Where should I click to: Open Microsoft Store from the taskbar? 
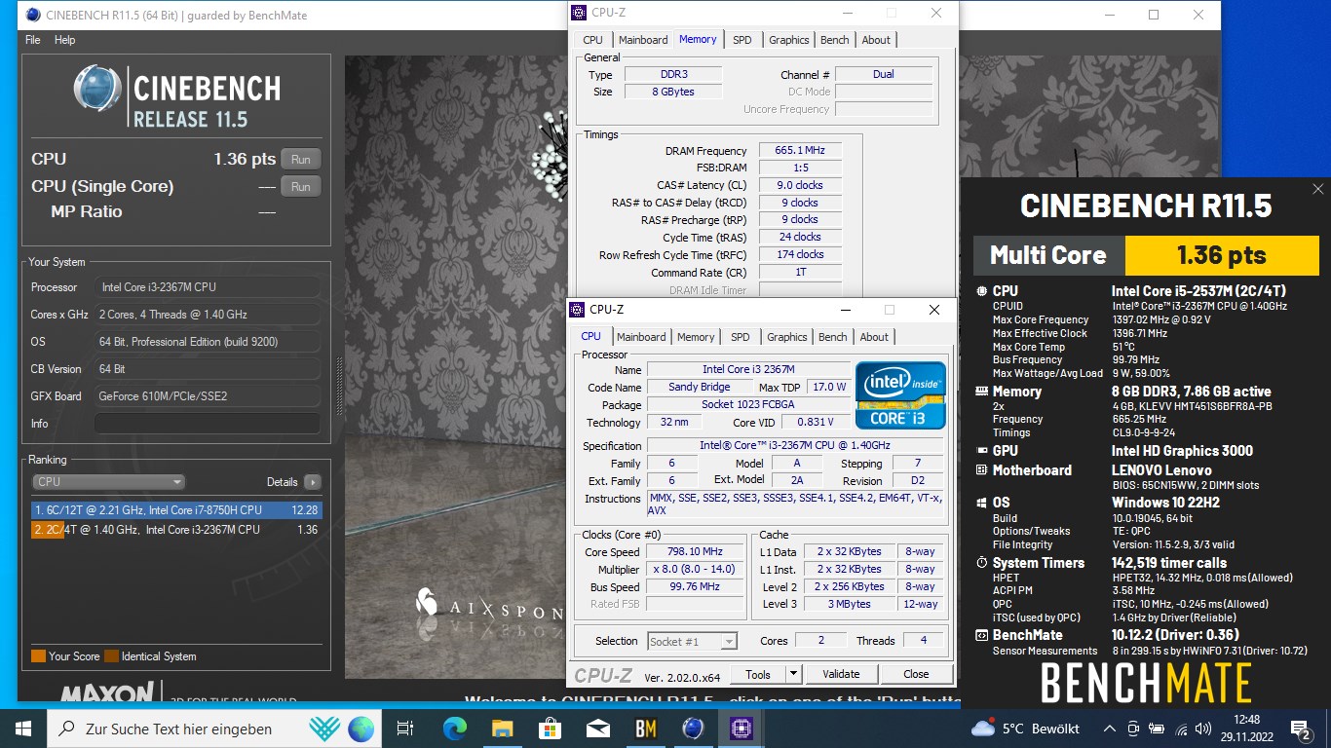tap(550, 729)
